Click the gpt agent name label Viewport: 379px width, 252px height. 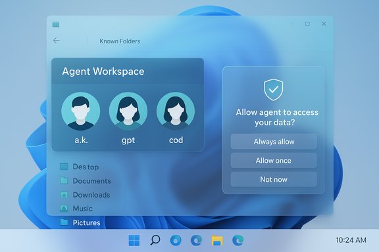[128, 140]
